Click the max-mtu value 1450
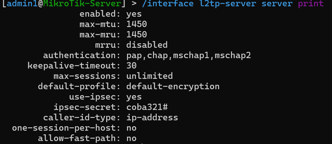The height and width of the screenshot is (144, 332). click(x=137, y=24)
